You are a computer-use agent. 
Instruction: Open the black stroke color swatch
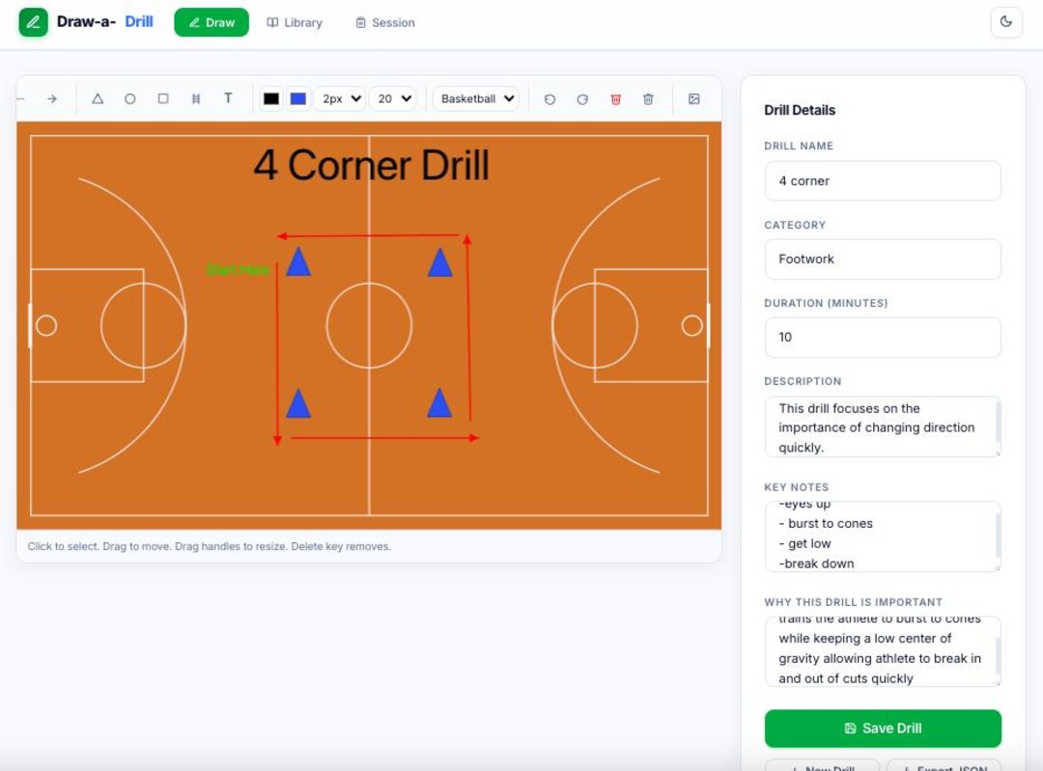point(271,99)
